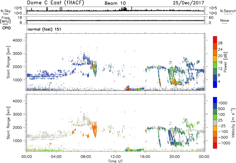Click the '12:00' time tick label
Screen dimensions: 236x163
[115, 157]
